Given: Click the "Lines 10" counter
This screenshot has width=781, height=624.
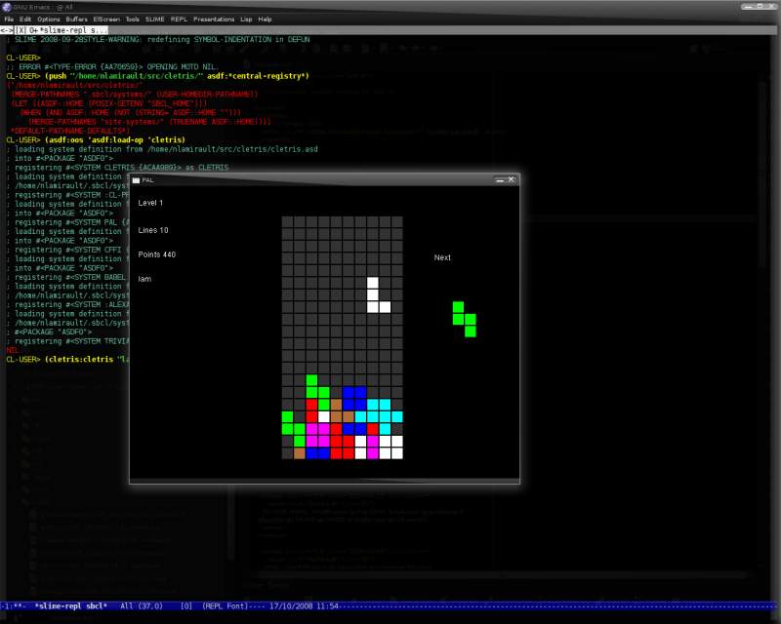Looking at the screenshot, I should pyautogui.click(x=153, y=230).
